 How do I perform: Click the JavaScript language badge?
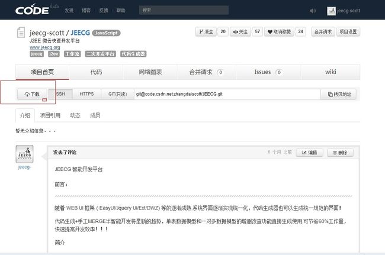pos(106,33)
